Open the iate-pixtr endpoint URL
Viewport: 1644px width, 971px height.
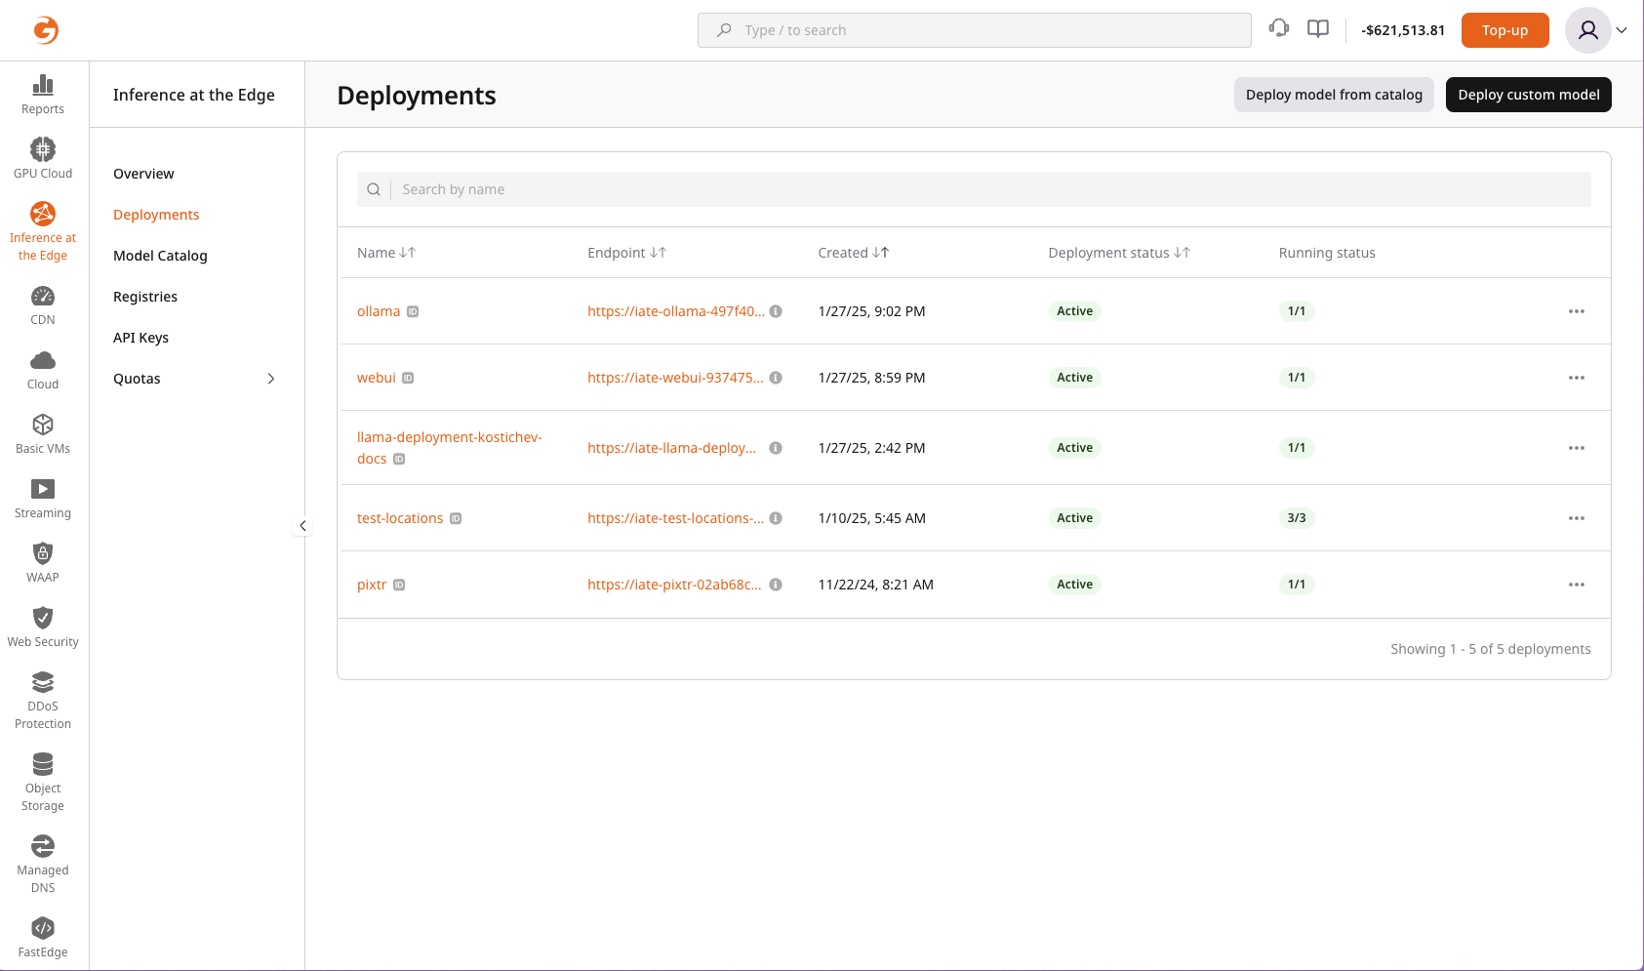point(674,585)
